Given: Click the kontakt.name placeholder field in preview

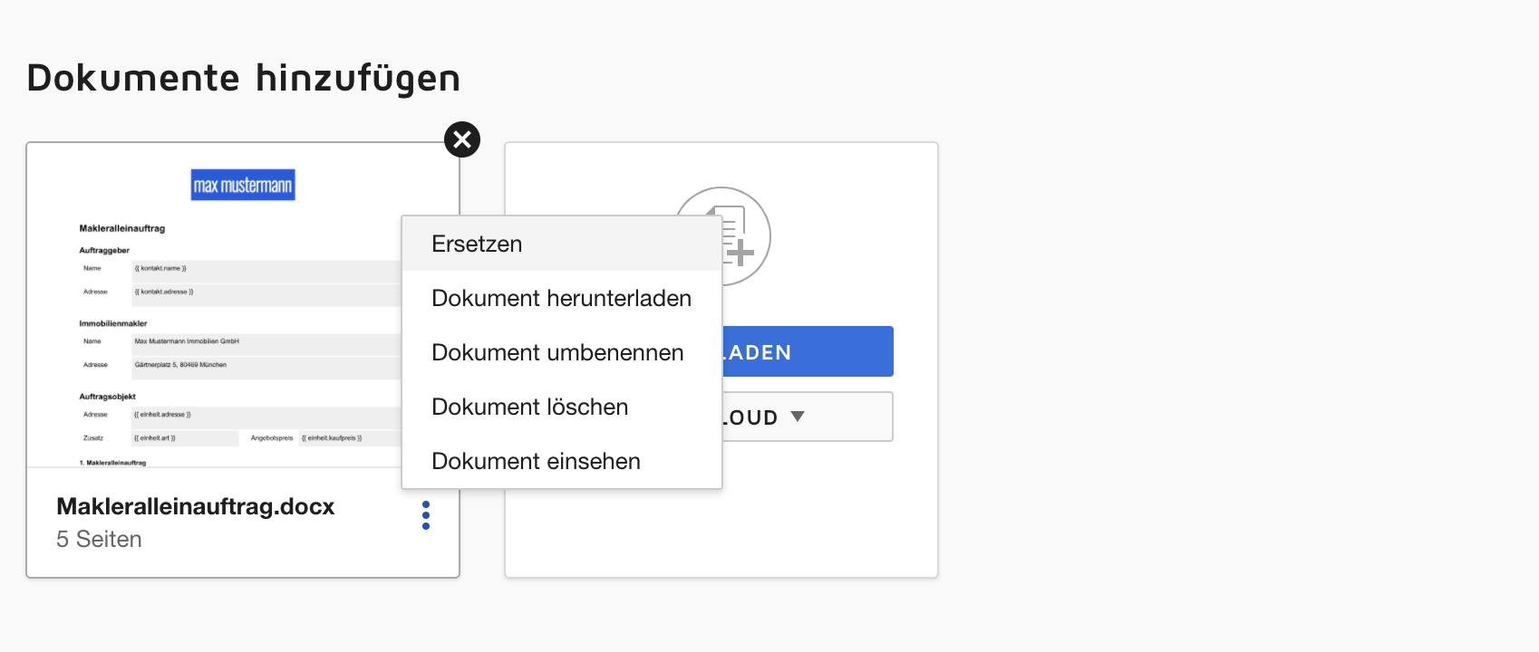Looking at the screenshot, I should (x=161, y=269).
